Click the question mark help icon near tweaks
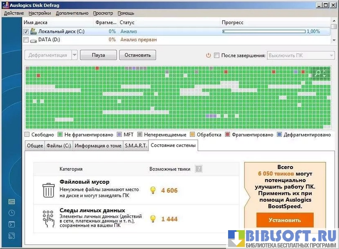This screenshot has width=339, height=249. click(x=199, y=169)
